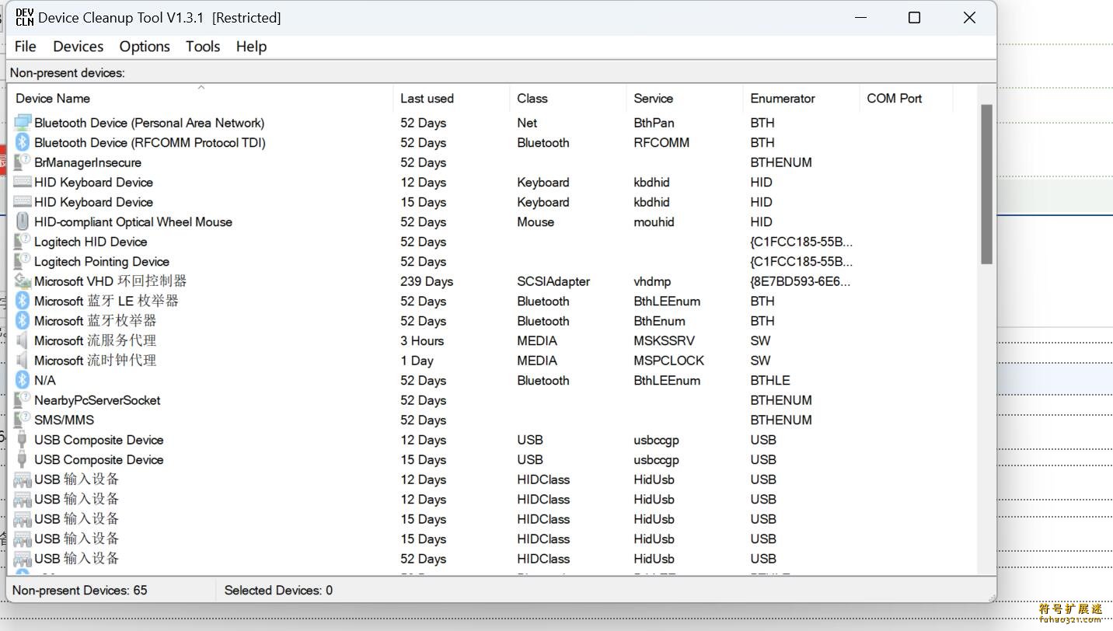
Task: Click the Bluetooth Personal Area Network device icon
Action: (x=23, y=123)
